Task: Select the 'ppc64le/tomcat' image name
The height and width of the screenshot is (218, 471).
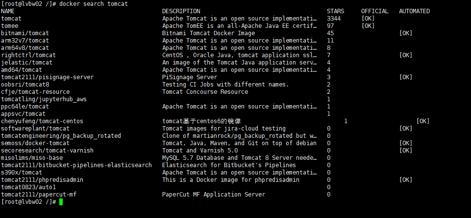Action: point(25,107)
